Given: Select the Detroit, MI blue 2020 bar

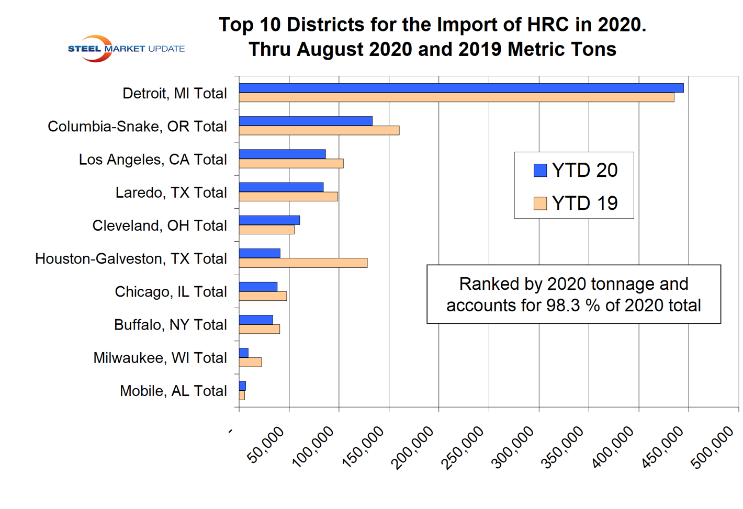Looking at the screenshot, I should [460, 88].
